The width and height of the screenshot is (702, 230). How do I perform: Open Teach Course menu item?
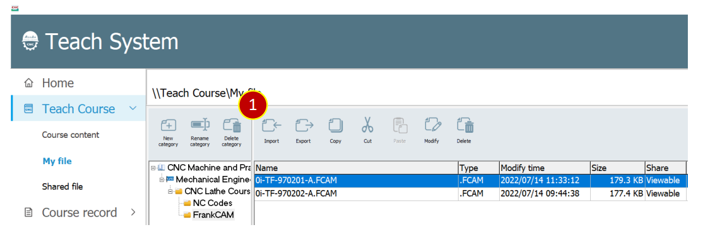[x=78, y=109]
